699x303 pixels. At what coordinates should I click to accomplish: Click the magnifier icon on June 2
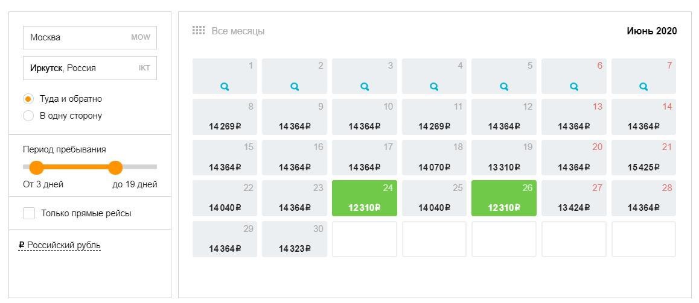click(295, 87)
